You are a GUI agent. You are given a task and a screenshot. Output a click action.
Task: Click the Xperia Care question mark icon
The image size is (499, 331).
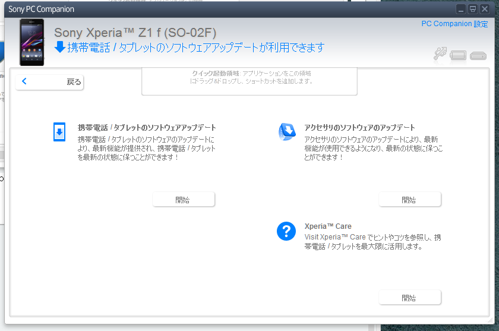coord(286,231)
